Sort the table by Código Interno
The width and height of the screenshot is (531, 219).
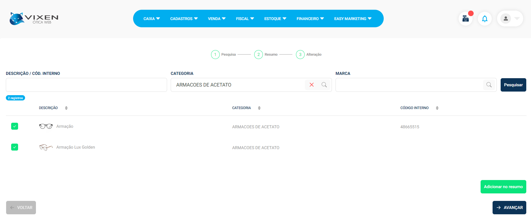(x=437, y=108)
